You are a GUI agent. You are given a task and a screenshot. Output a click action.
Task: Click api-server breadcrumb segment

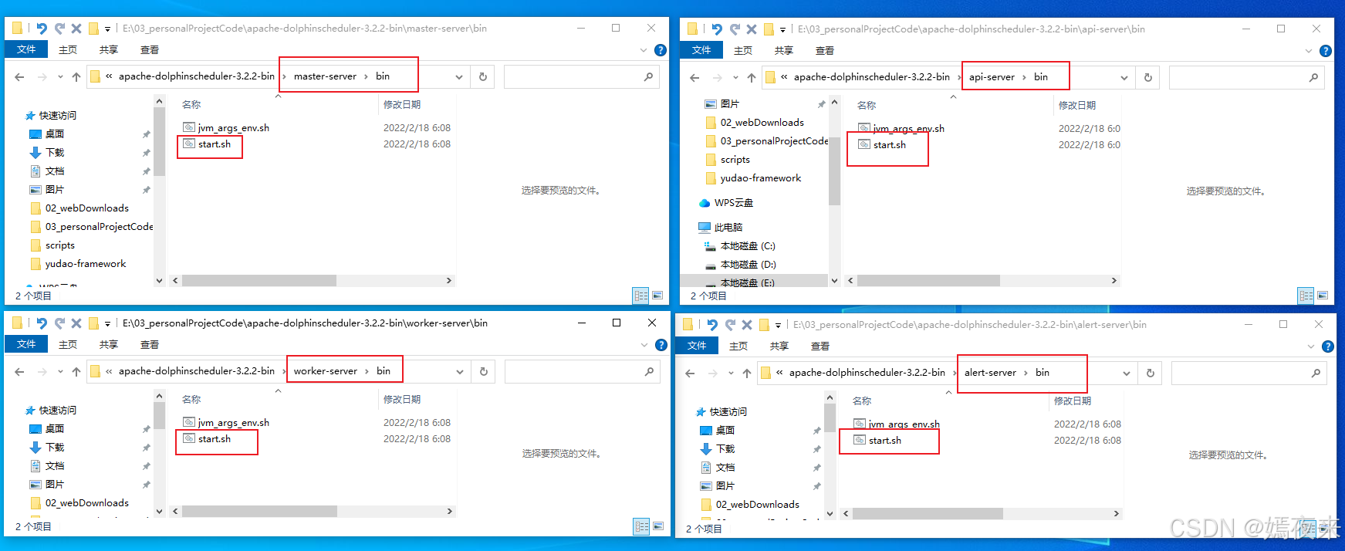[x=992, y=77]
